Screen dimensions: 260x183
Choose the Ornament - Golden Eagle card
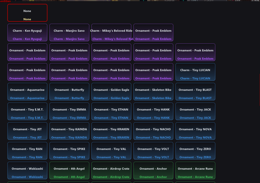point(111,92)
